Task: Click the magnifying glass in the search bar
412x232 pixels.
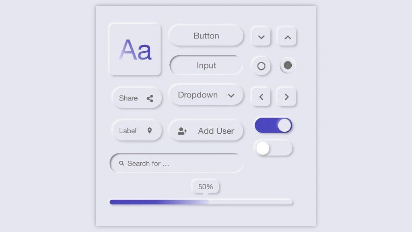Action: point(122,163)
